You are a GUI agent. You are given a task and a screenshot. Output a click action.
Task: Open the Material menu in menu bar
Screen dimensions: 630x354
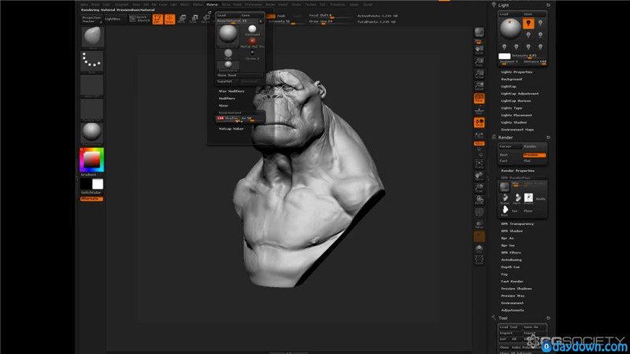pos(212,5)
